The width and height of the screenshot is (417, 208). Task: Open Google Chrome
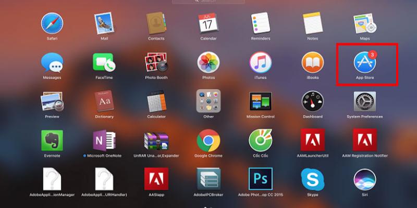[208, 140]
